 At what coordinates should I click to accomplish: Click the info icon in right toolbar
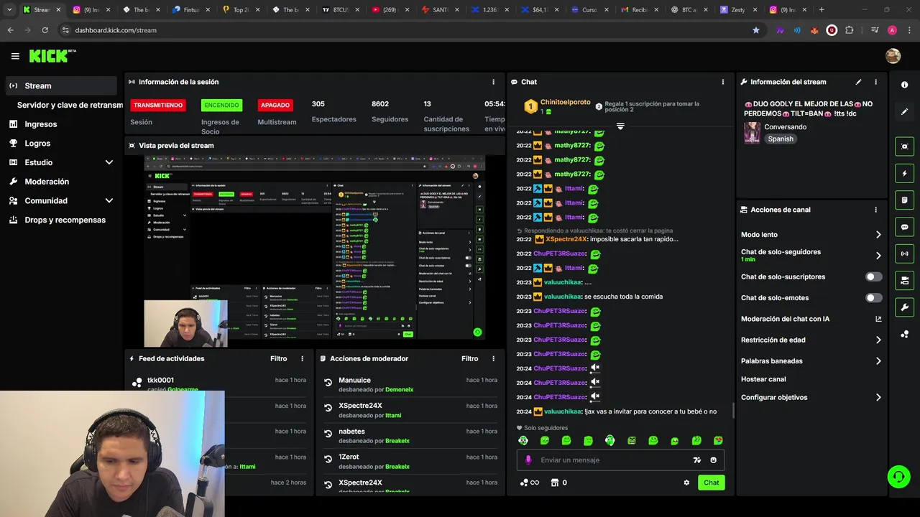[x=904, y=85]
